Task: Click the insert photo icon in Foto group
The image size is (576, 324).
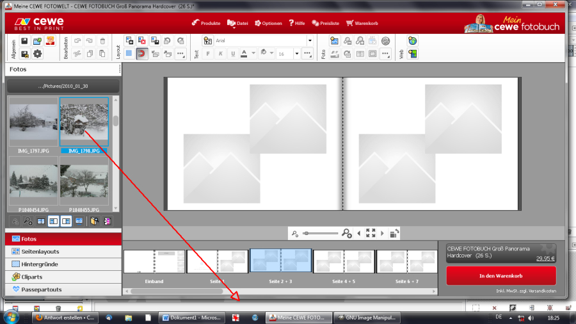Action: click(x=334, y=41)
